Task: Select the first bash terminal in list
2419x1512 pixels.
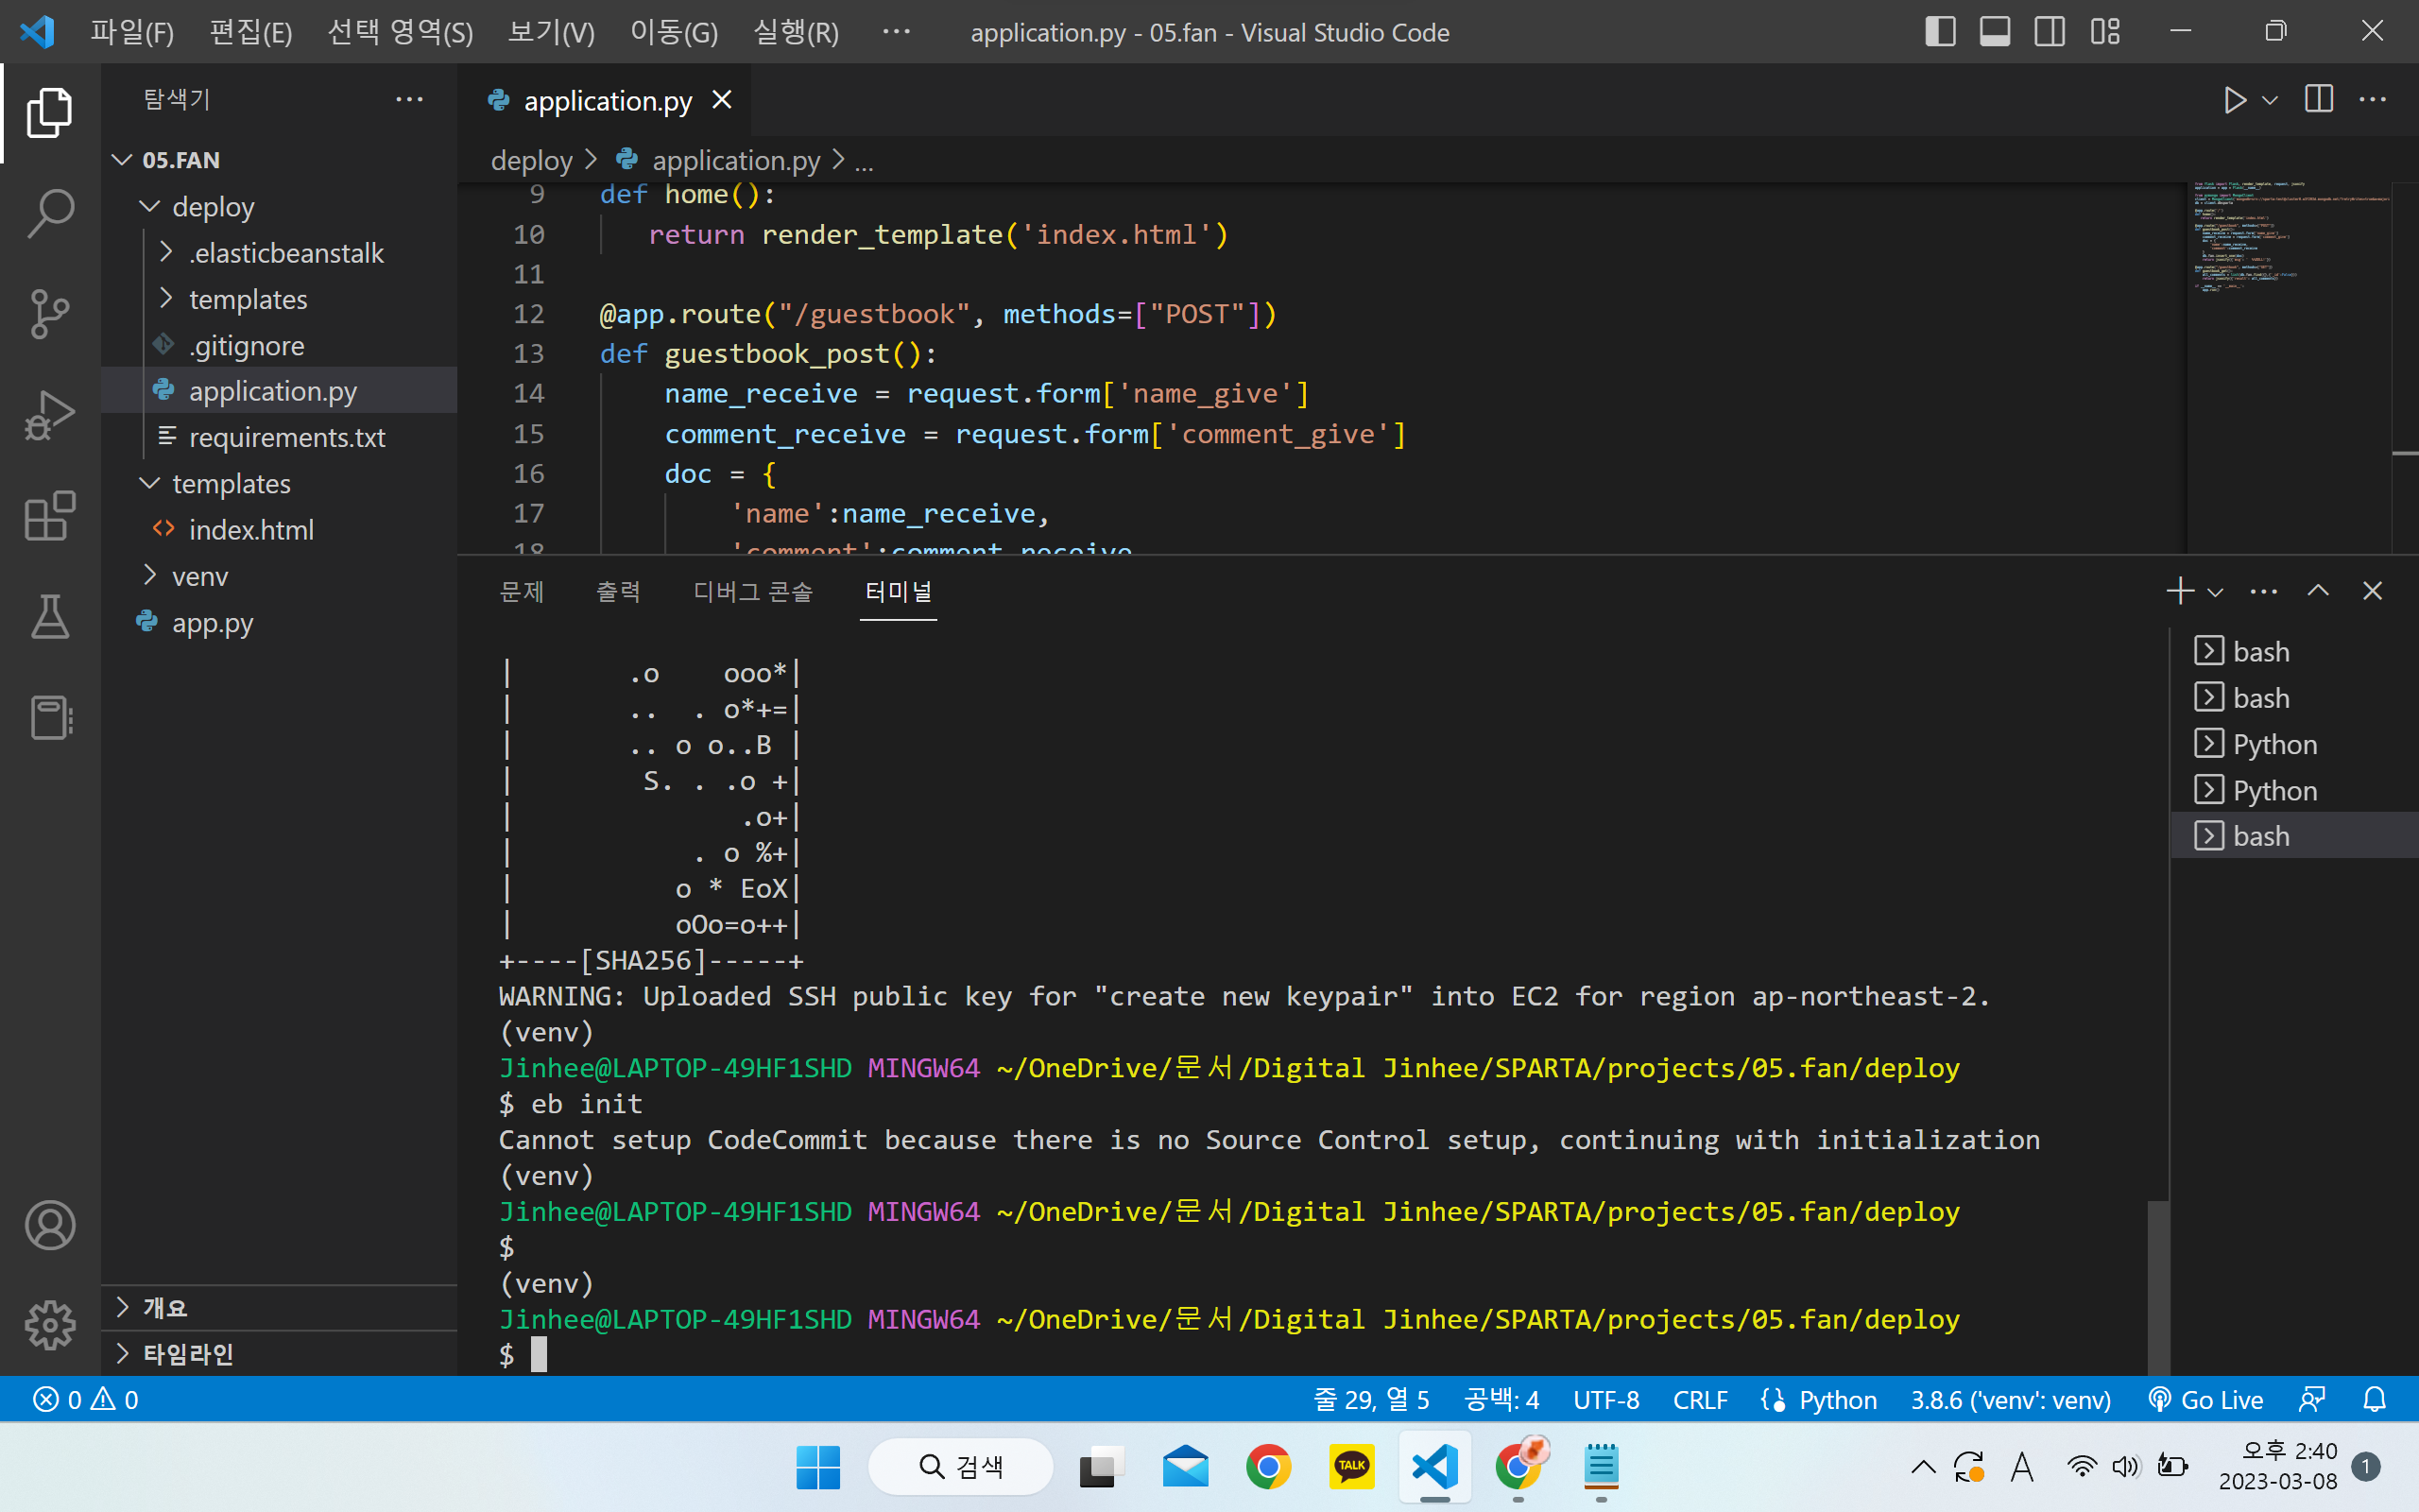Action: 2294,651
